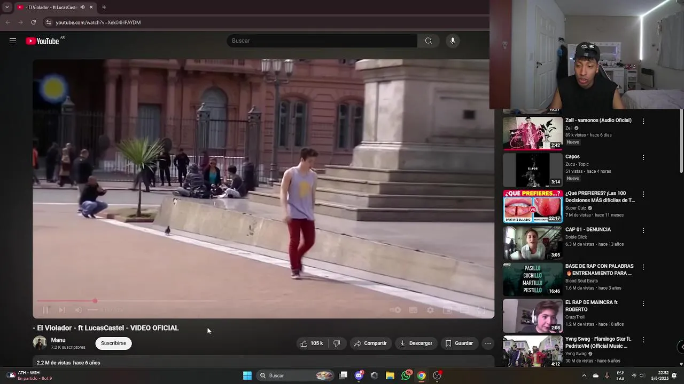Open CAP 01 - DENUNCIA video title
Screen dimensions: 684x384
click(588, 230)
